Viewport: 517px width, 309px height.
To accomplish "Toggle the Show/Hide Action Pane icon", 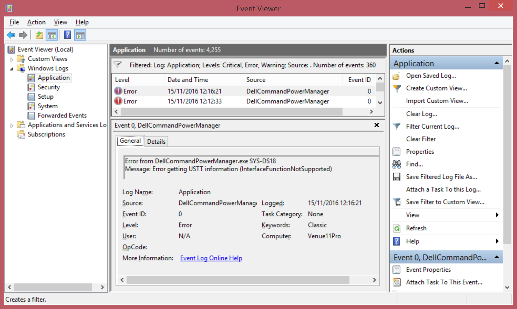I will click(80, 35).
